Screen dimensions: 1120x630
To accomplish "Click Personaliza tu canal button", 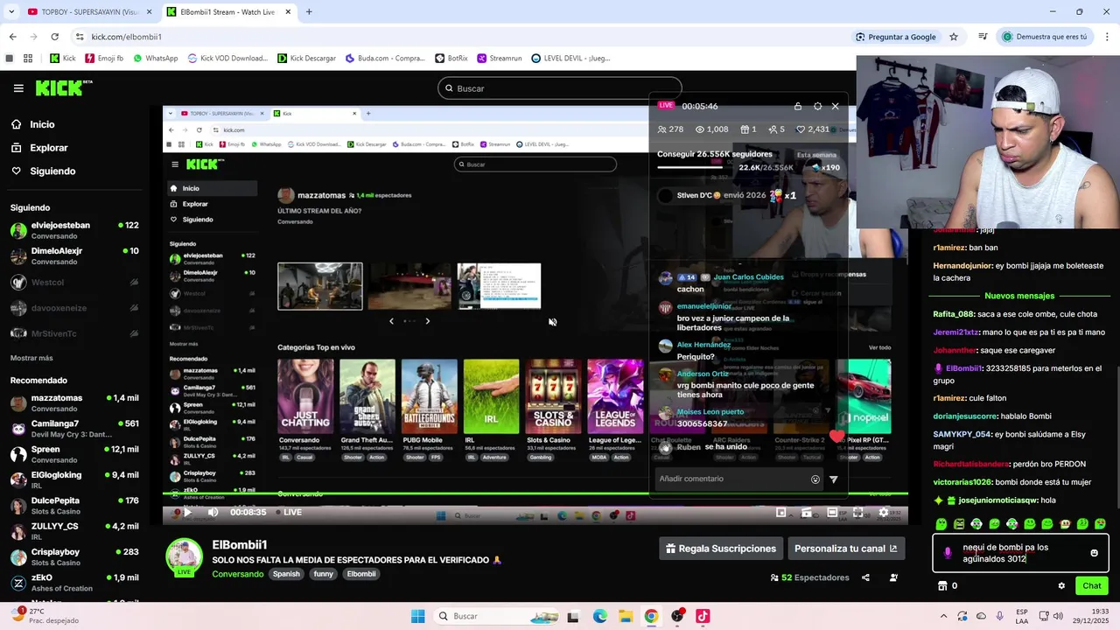I will [845, 549].
